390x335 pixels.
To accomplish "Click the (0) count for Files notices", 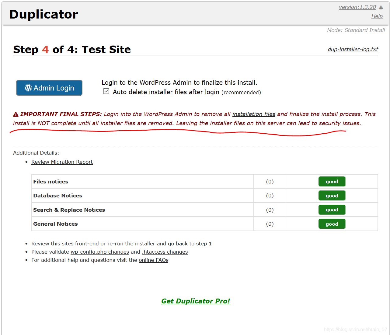I will click(x=270, y=182).
